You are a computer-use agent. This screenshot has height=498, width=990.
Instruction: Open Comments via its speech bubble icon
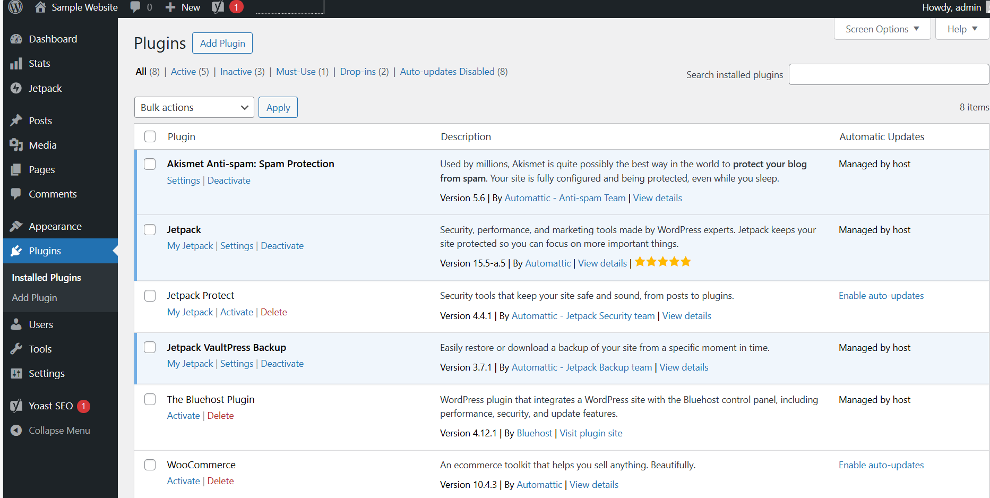pos(16,194)
